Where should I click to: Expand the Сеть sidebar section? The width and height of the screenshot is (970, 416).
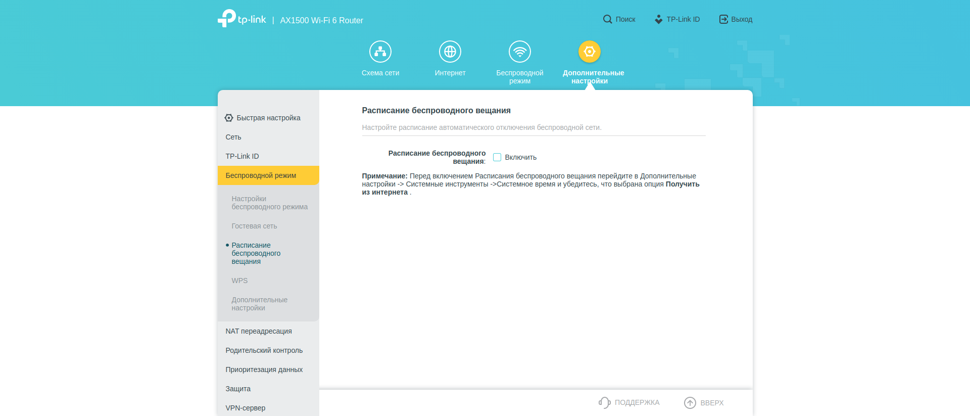point(233,137)
